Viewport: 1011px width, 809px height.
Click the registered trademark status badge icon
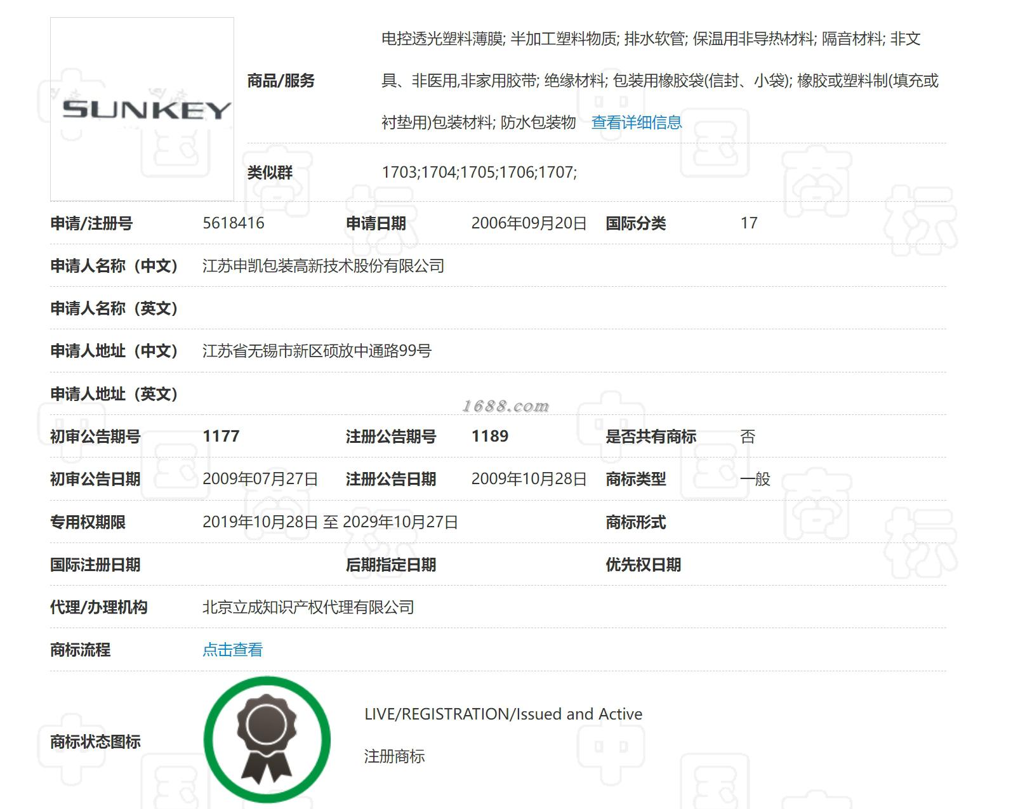tap(267, 739)
